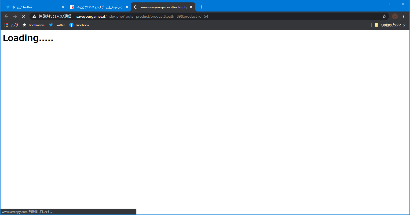Click the saveyourgames.it URL in address bar

[142, 16]
